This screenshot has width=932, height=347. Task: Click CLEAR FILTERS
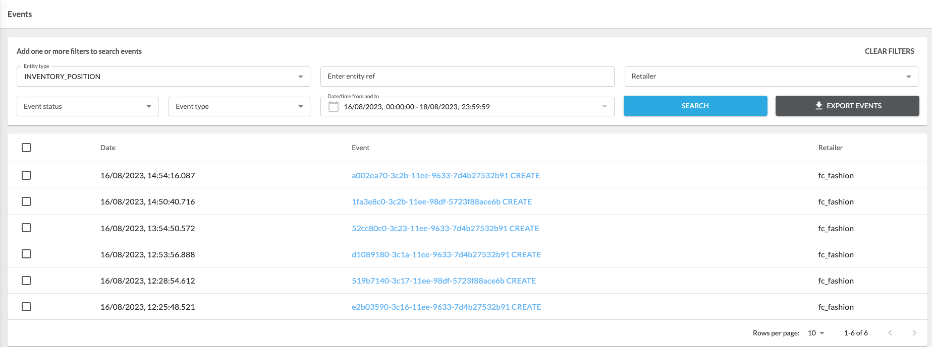pyautogui.click(x=889, y=51)
